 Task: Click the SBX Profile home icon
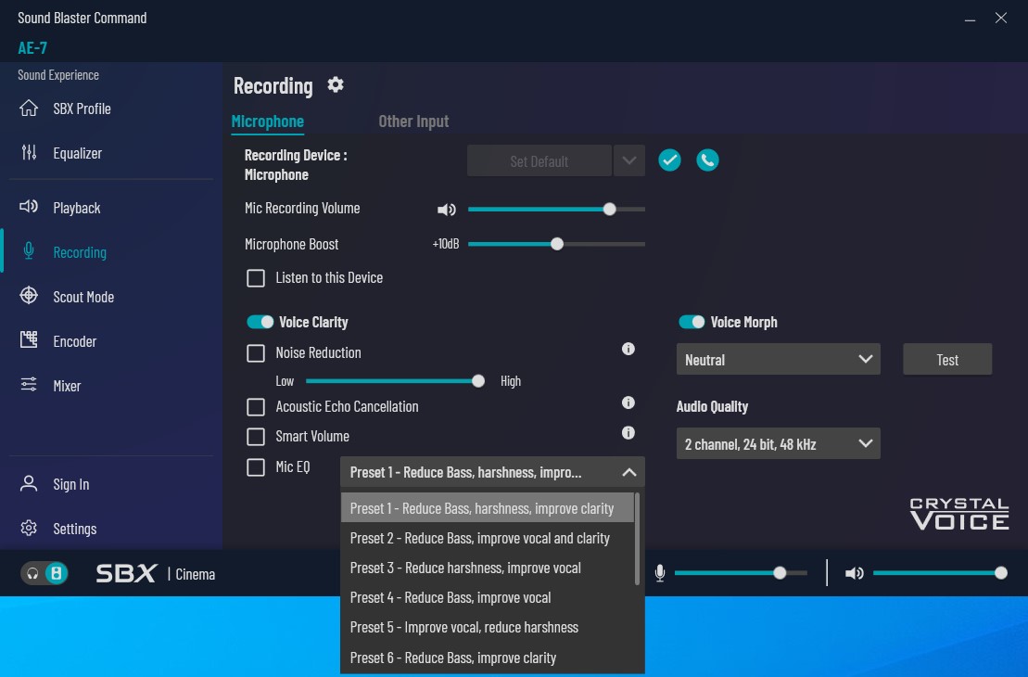[x=29, y=109]
